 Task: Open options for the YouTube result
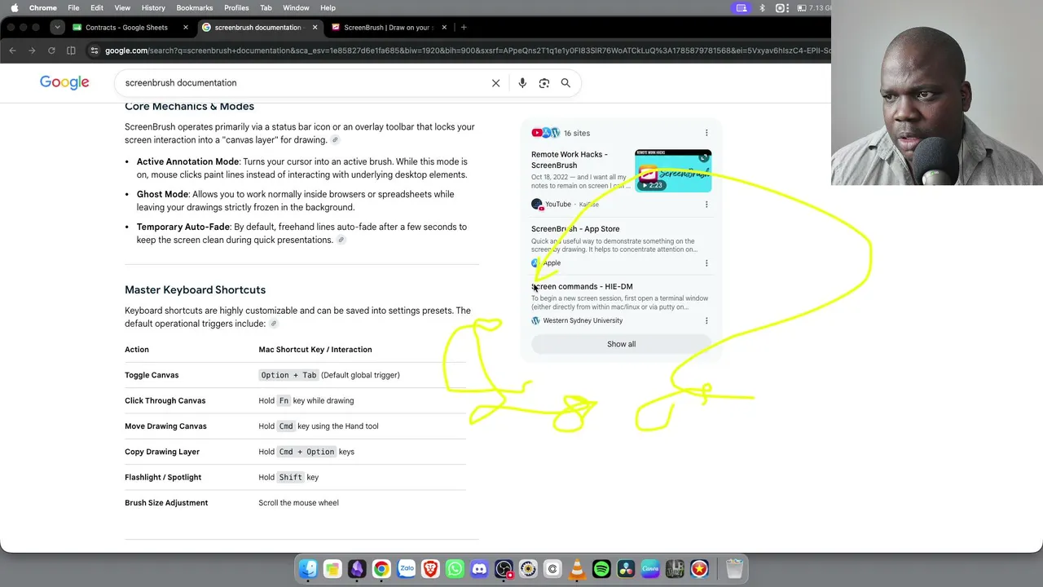pyautogui.click(x=706, y=204)
